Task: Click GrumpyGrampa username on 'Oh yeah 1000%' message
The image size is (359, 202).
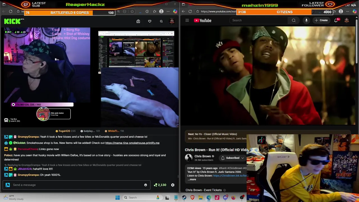Action: [28, 175]
